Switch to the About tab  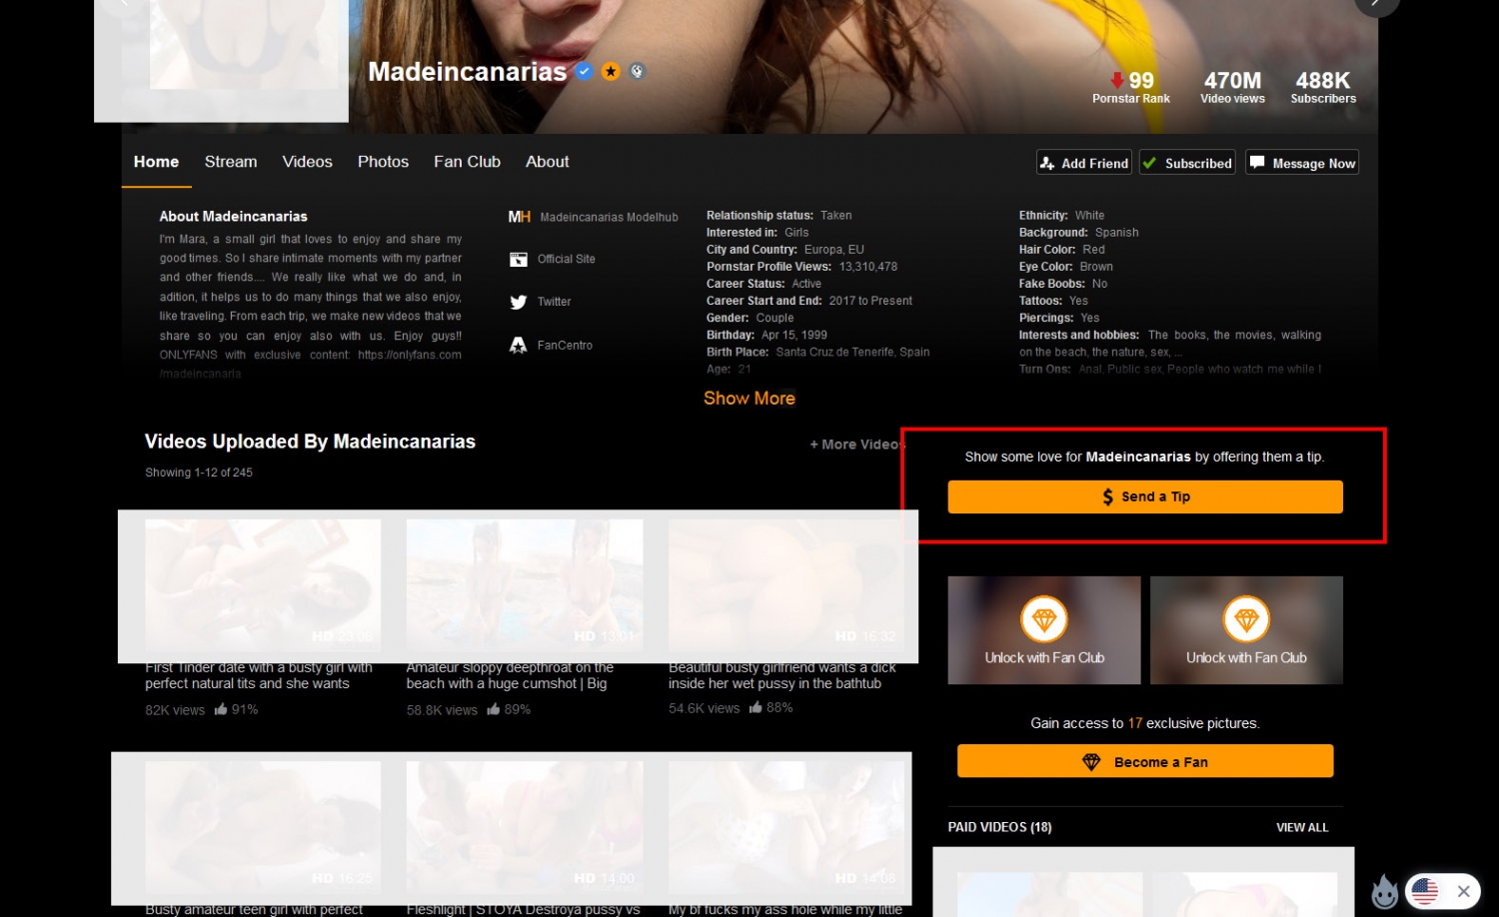click(x=548, y=162)
